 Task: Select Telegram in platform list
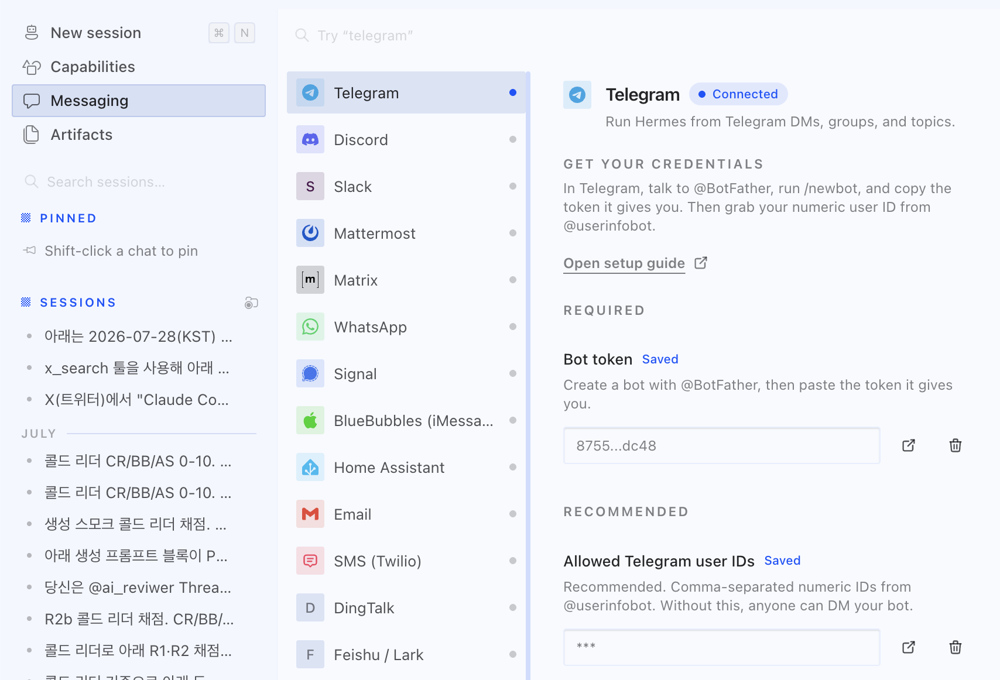406,92
